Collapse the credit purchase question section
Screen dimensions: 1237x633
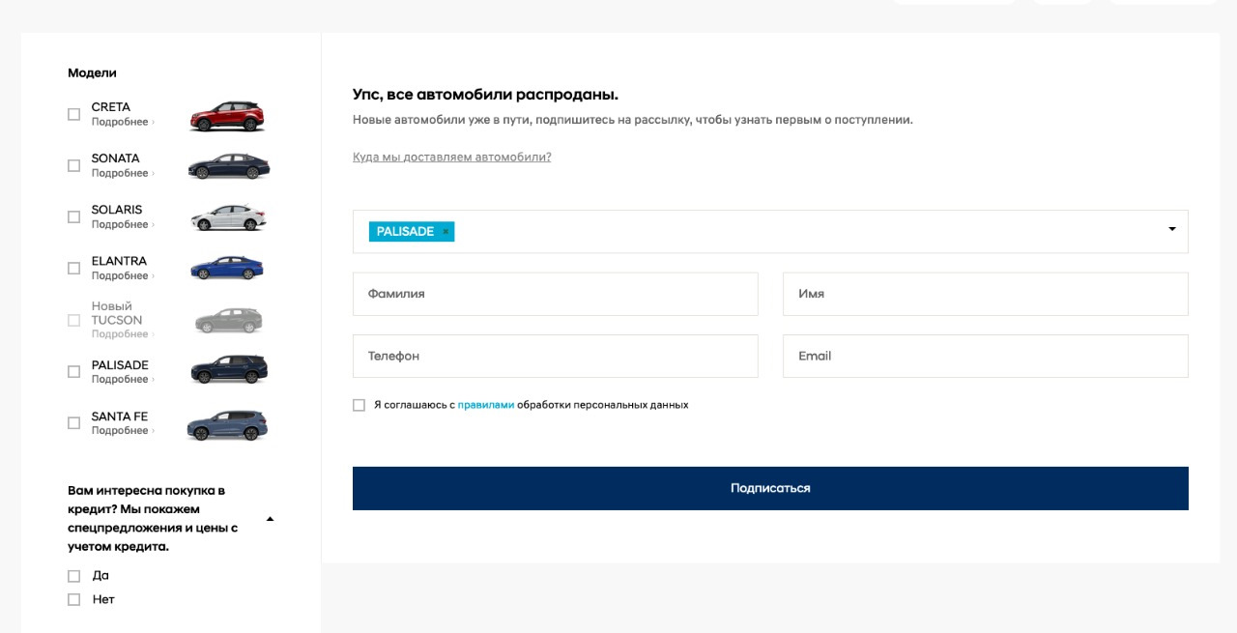270,519
